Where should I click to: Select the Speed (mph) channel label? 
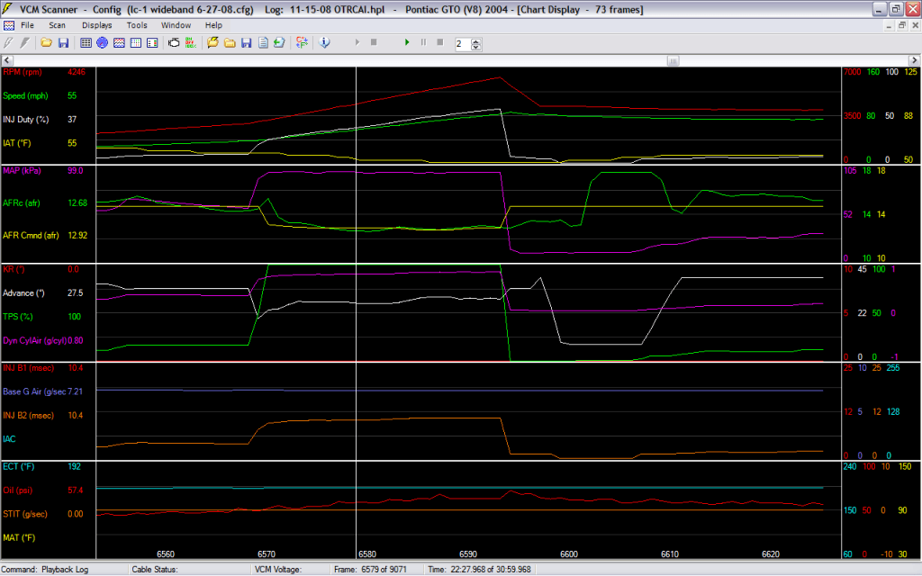[x=25, y=95]
